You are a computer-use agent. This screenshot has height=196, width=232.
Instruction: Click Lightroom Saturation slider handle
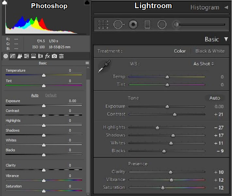(163, 188)
